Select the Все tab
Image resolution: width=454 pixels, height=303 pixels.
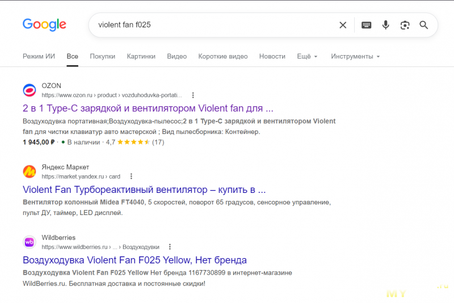[x=73, y=56]
